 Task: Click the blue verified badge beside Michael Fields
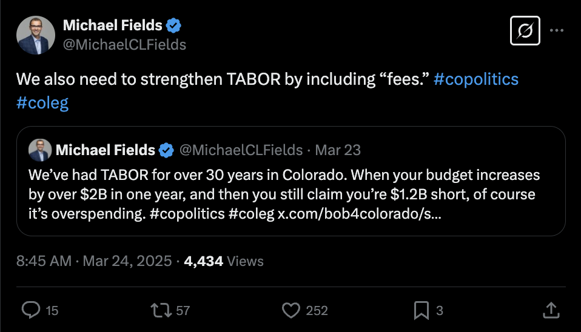(x=175, y=25)
